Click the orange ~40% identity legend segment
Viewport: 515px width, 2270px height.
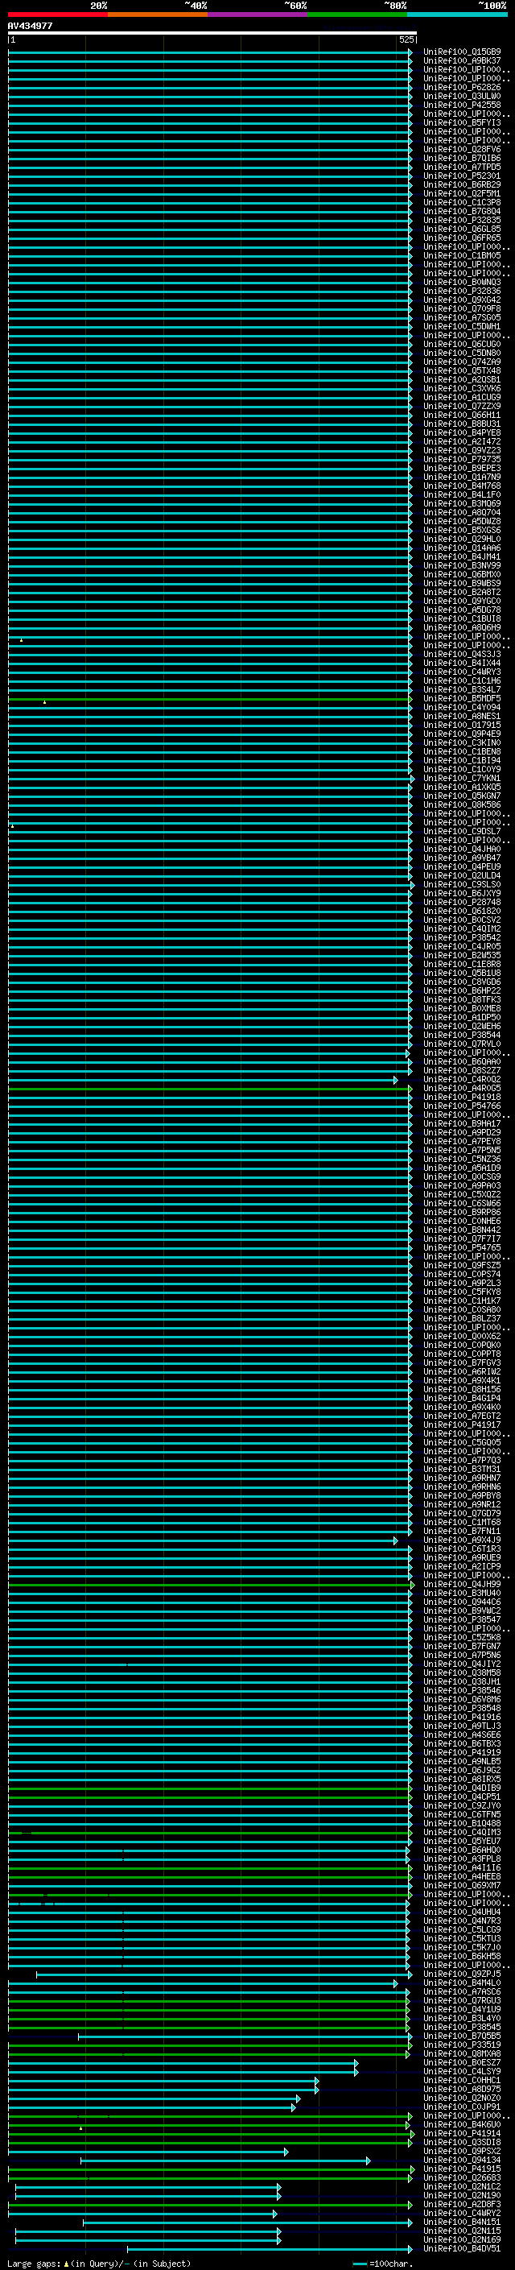(158, 14)
